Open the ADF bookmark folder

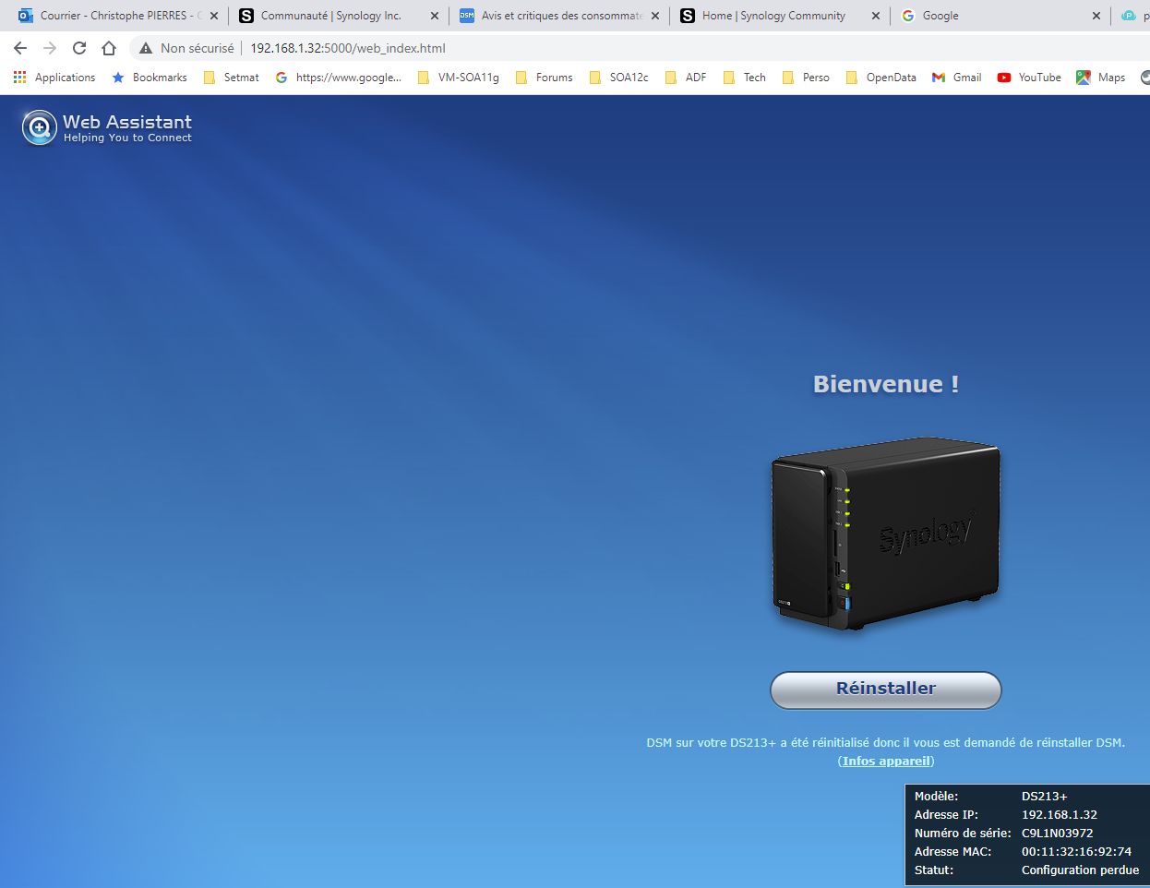point(686,78)
